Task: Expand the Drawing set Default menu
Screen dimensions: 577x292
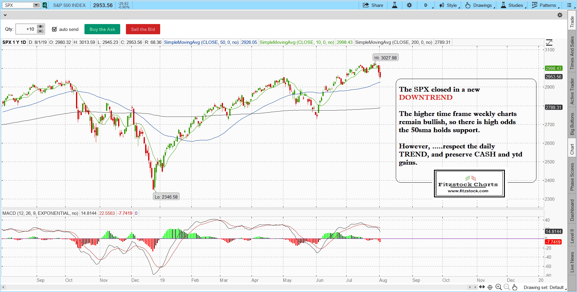Action: 545,287
